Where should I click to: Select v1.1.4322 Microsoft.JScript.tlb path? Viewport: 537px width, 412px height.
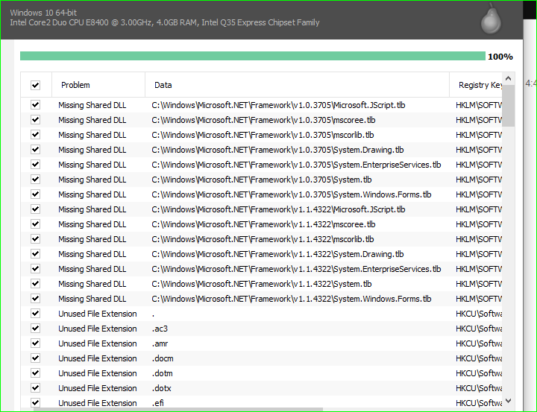(278, 209)
